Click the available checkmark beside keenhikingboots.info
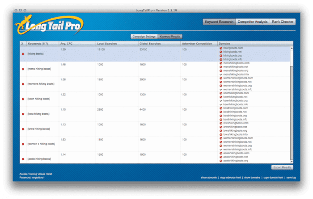Image resolution: width=313 pixels, height=199 pixels. [221, 104]
